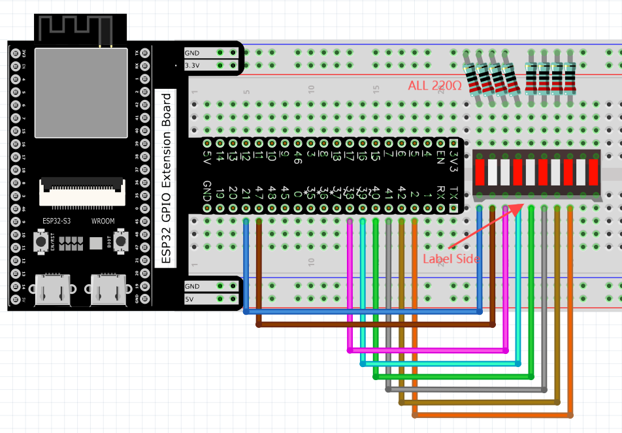Viewport: 622px width, 433px height.
Task: Click the EN/RST push button on ESP32 board
Action: click(41, 241)
